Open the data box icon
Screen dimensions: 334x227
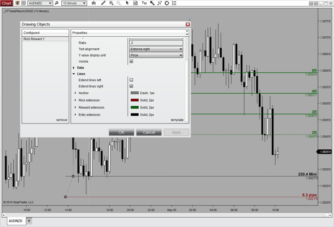(136, 3)
